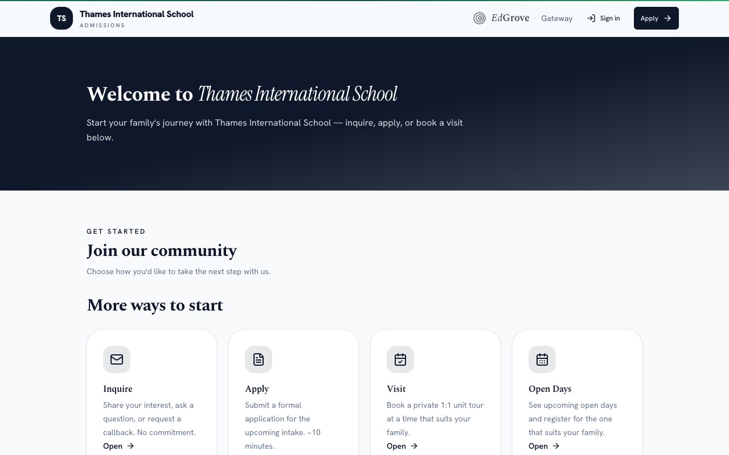Viewport: 729px width, 455px height.
Task: Click the EdGrove brand name
Action: [510, 18]
